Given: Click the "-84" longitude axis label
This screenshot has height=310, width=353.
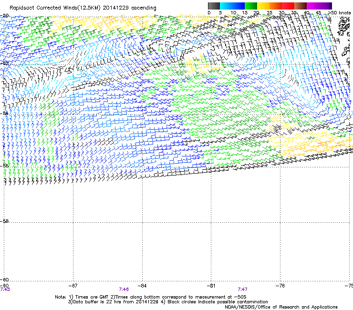Looking at the screenshot, I should pos(142,286).
